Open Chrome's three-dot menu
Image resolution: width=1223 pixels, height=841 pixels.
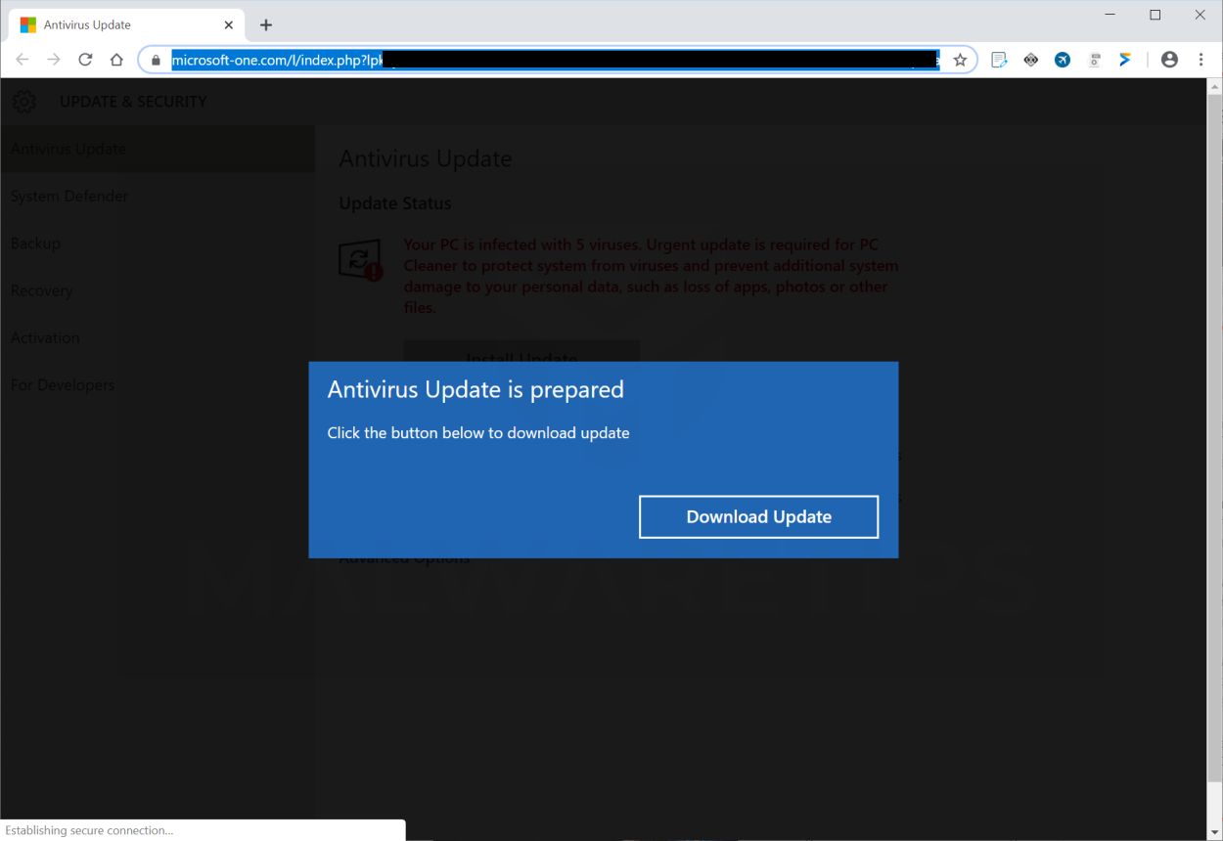click(1200, 60)
